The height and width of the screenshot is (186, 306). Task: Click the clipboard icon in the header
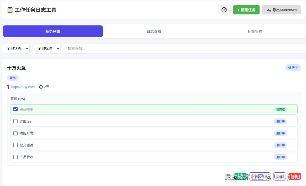(9, 10)
